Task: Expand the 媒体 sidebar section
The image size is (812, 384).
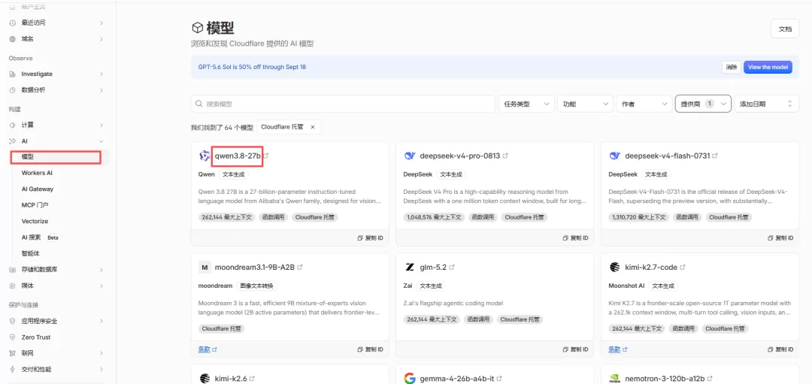Action: 101,286
